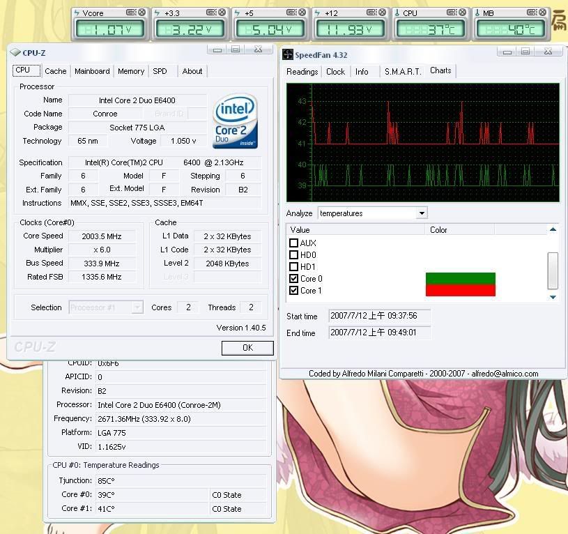The width and height of the screenshot is (568, 534).
Task: Expand the Processor #1 selection dropdown
Action: (137, 307)
